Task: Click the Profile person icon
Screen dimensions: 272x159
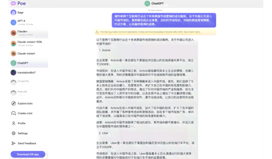Action: pos(14,123)
